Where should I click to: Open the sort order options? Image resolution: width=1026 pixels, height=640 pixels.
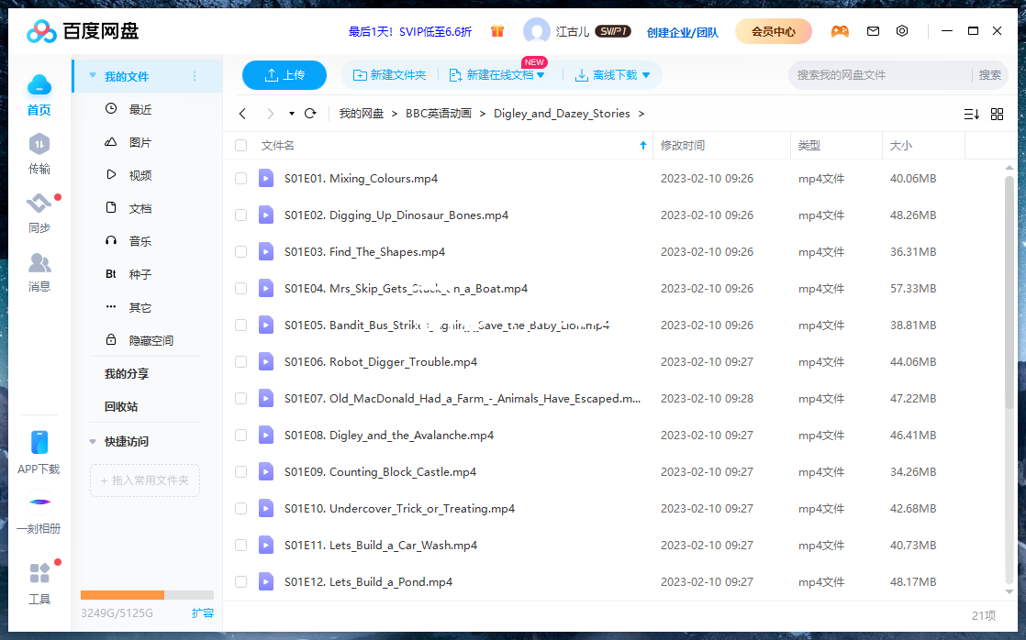(972, 115)
